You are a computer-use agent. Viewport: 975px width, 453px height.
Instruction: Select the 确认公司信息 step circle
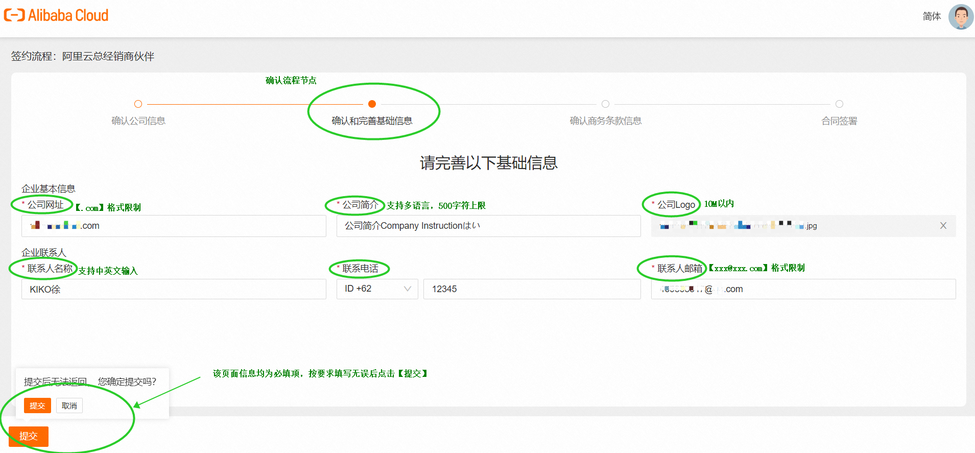point(138,104)
